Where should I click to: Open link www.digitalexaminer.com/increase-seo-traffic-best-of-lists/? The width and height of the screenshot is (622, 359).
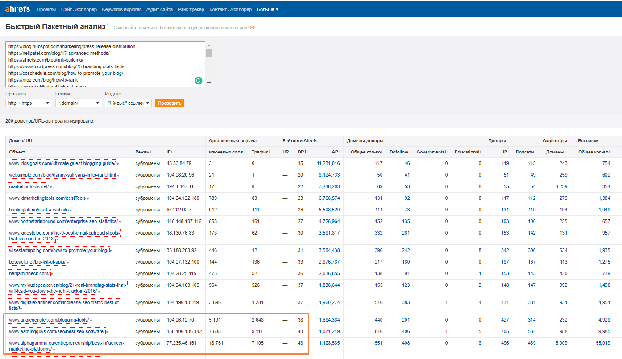(x=65, y=305)
